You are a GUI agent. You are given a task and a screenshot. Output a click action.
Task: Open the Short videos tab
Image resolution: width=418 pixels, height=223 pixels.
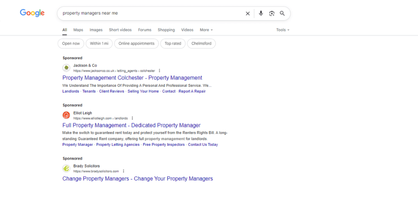120,30
